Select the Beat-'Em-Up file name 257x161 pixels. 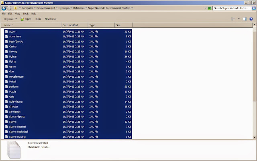[16, 41]
